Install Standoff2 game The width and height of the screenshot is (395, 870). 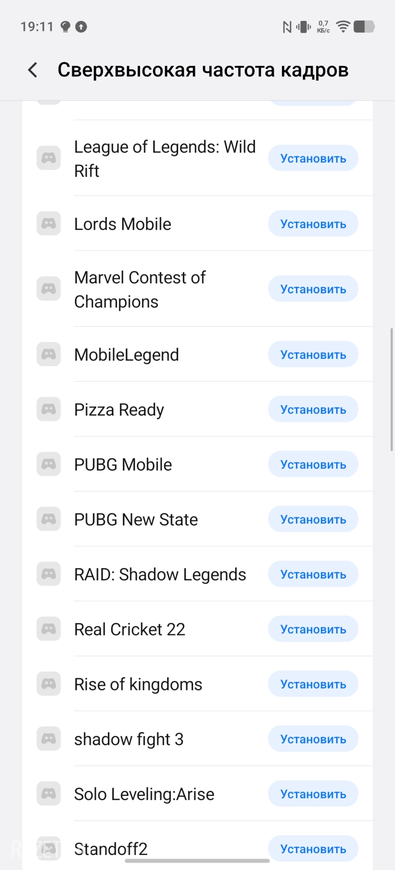(313, 849)
